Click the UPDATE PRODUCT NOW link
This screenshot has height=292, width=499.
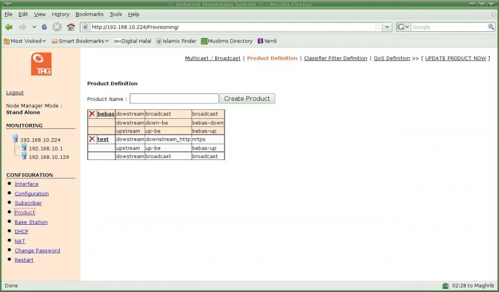tap(455, 58)
